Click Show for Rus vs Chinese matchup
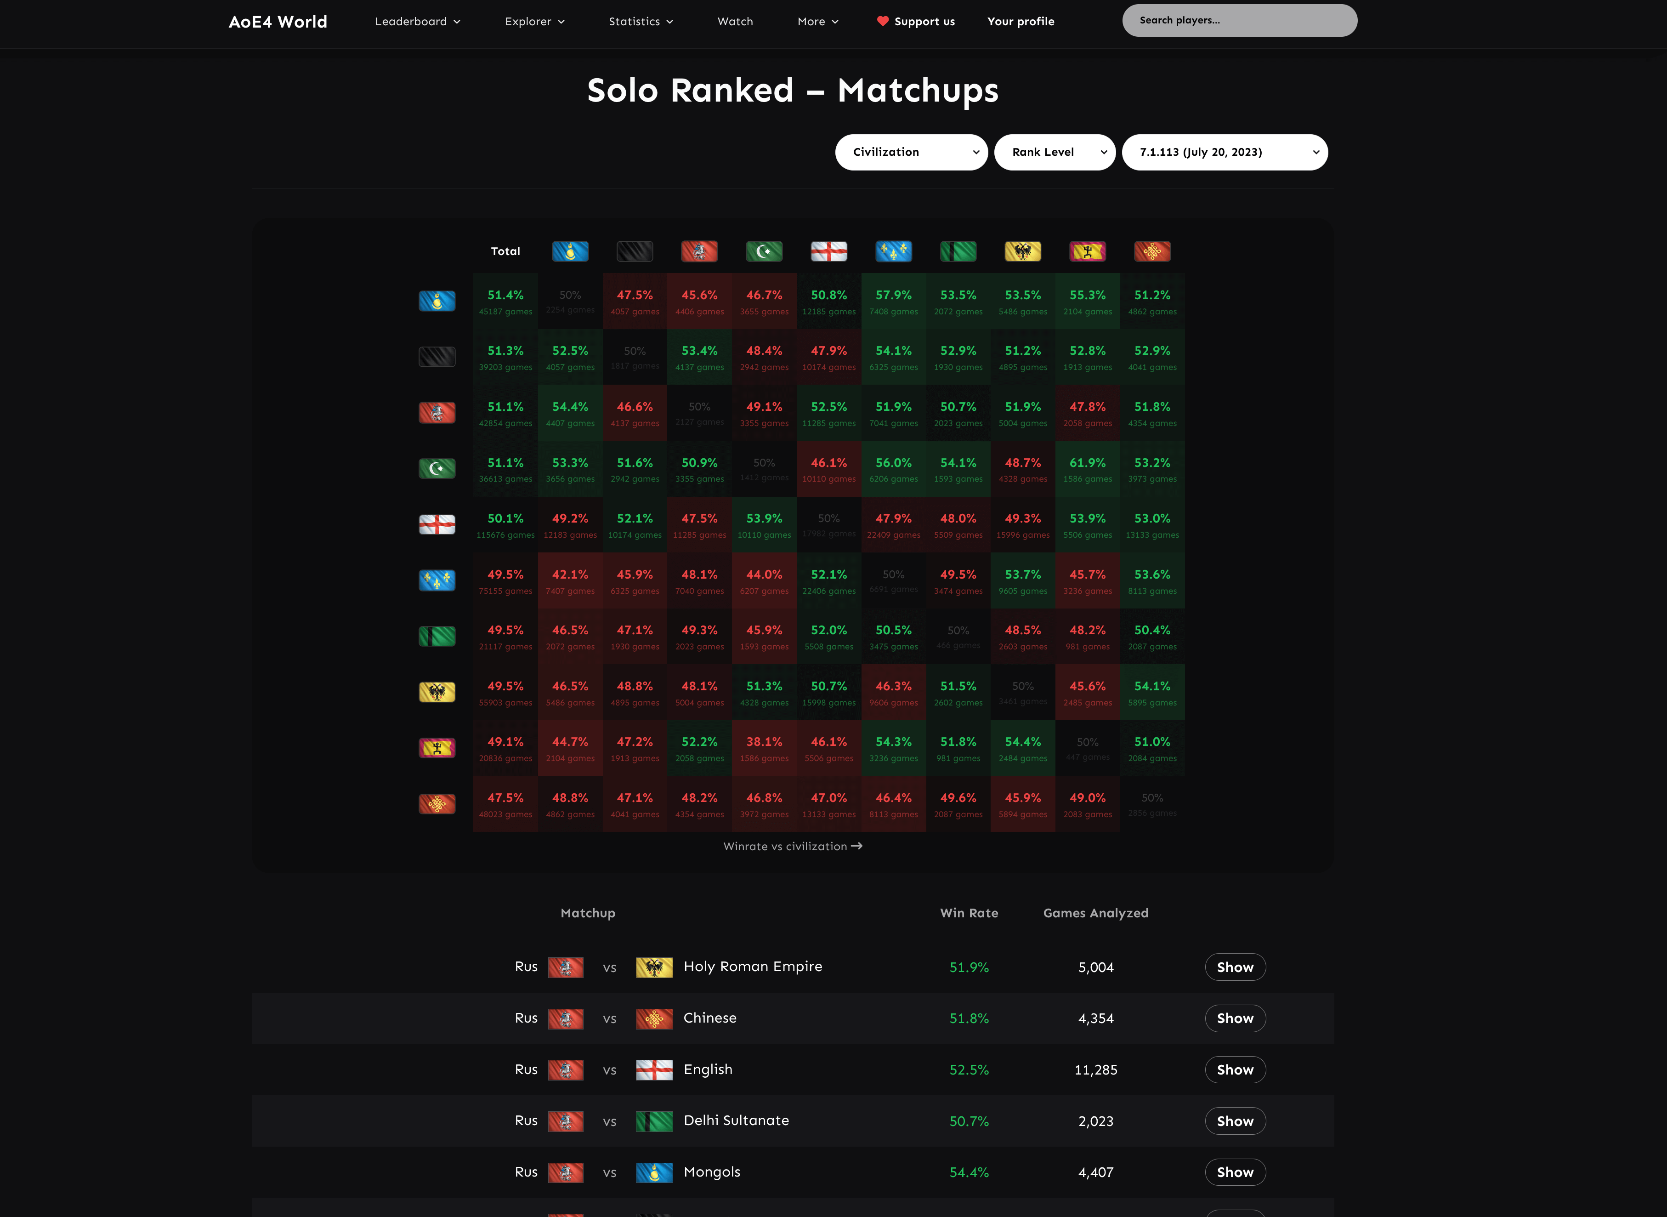The image size is (1667, 1217). pos(1235,1018)
